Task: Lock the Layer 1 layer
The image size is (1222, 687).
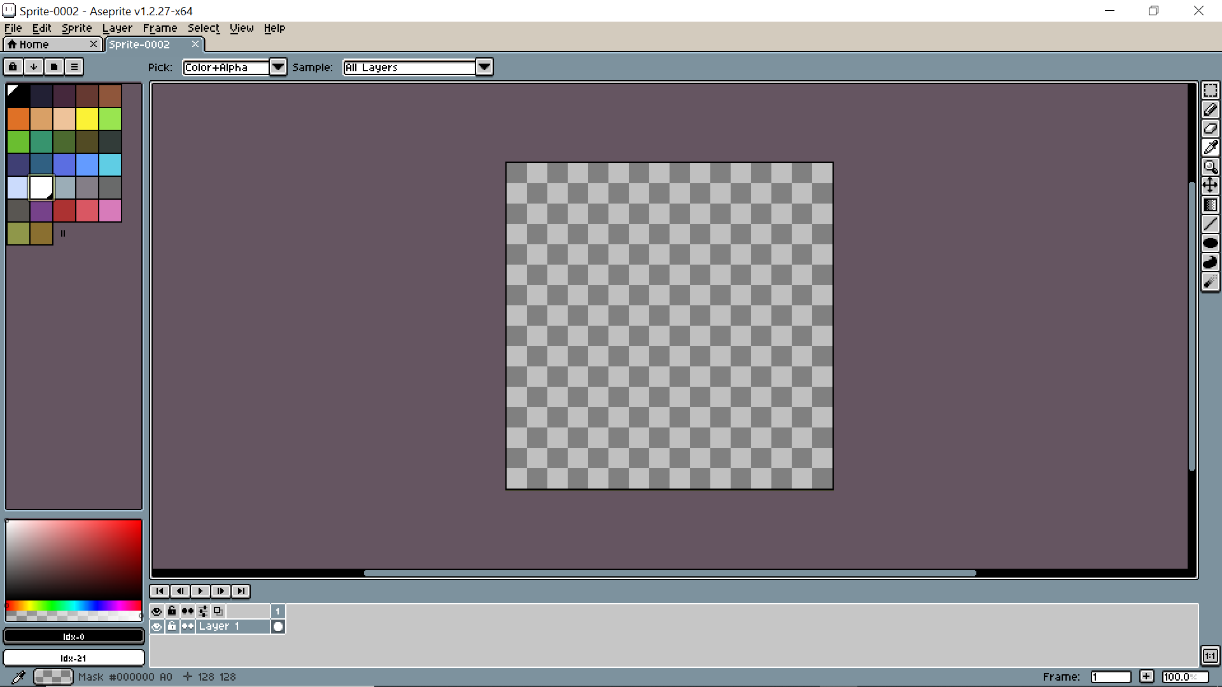Action: (x=172, y=626)
